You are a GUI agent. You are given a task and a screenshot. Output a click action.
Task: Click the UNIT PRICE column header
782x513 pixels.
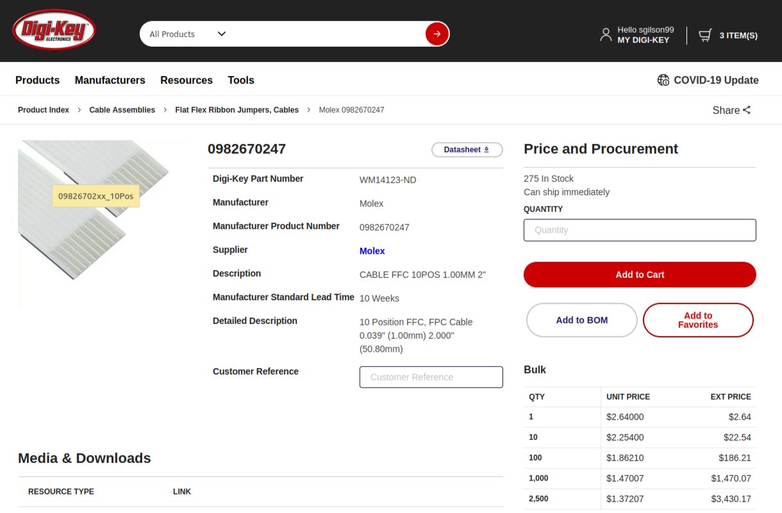click(x=628, y=397)
